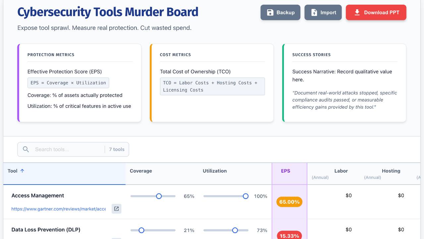Screen dimensions: 424x239
Task: Click the TCO formula code box
Action: [212, 86]
